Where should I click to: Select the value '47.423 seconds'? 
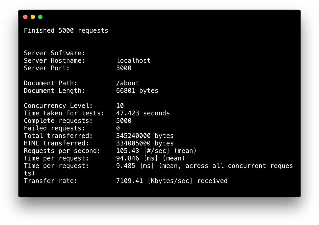point(143,113)
